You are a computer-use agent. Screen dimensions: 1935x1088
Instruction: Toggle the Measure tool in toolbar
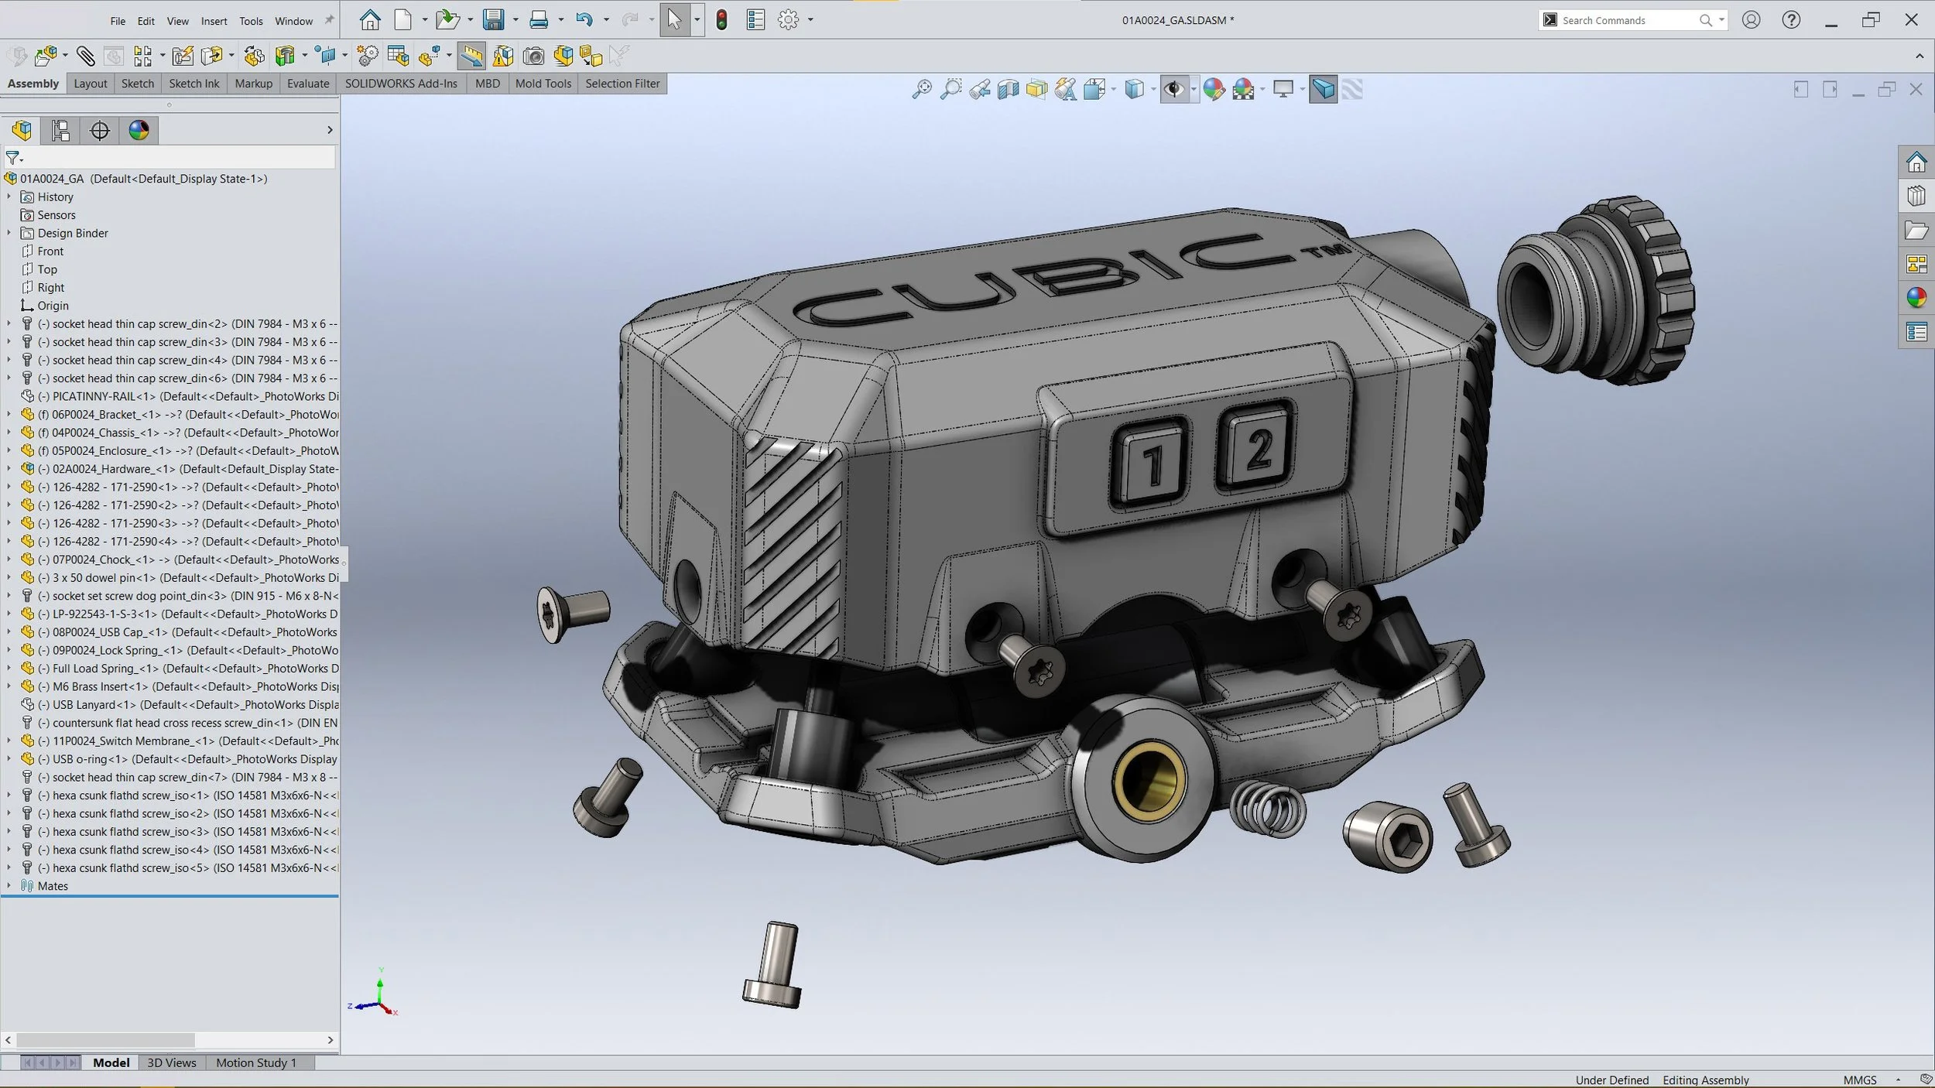click(471, 56)
